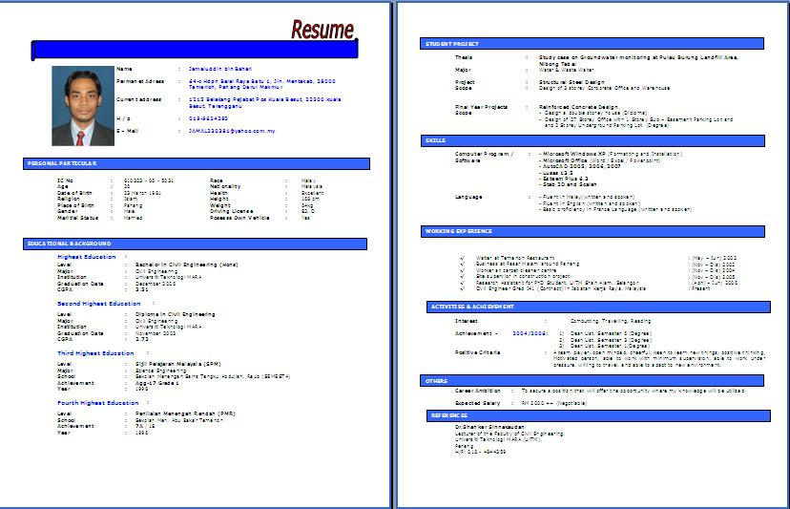This screenshot has height=509, width=790.
Task: Click the Highest Education heading
Action: 87,257
